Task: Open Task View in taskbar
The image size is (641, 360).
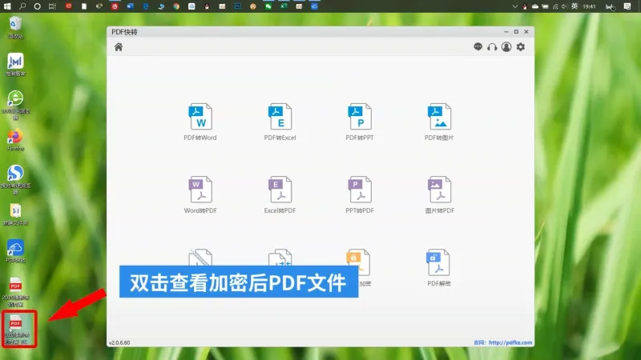Action: [x=52, y=6]
